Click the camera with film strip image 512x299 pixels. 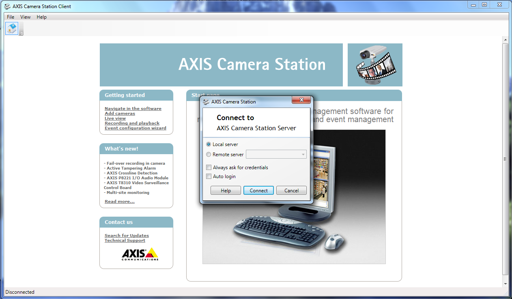pyautogui.click(x=375, y=65)
